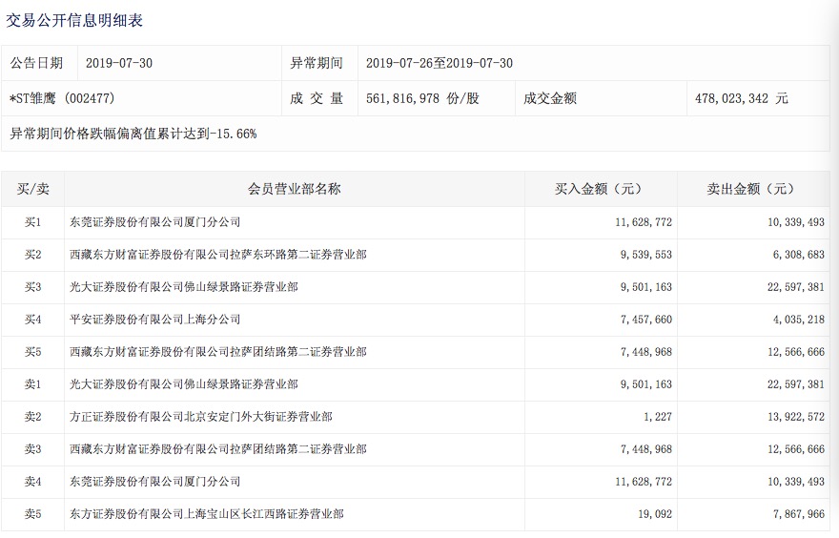
Task: Click buy amount 19,092
Action: coord(655,514)
